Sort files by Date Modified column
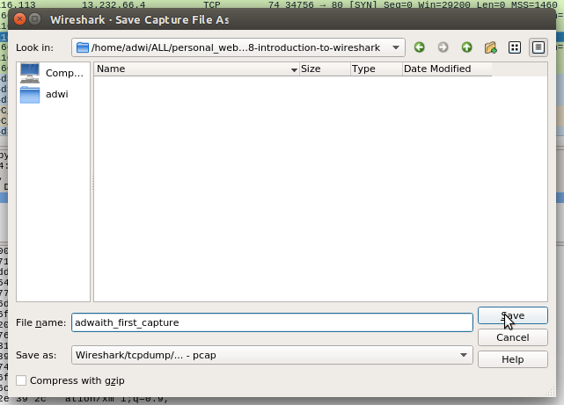The width and height of the screenshot is (564, 405). pos(447,69)
